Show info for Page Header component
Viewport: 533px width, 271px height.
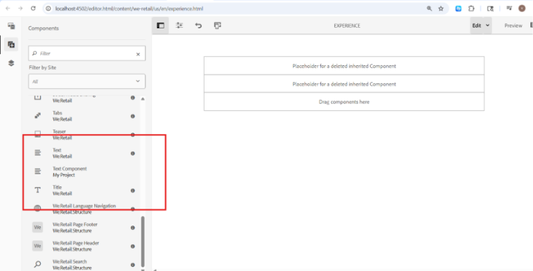tap(133, 247)
